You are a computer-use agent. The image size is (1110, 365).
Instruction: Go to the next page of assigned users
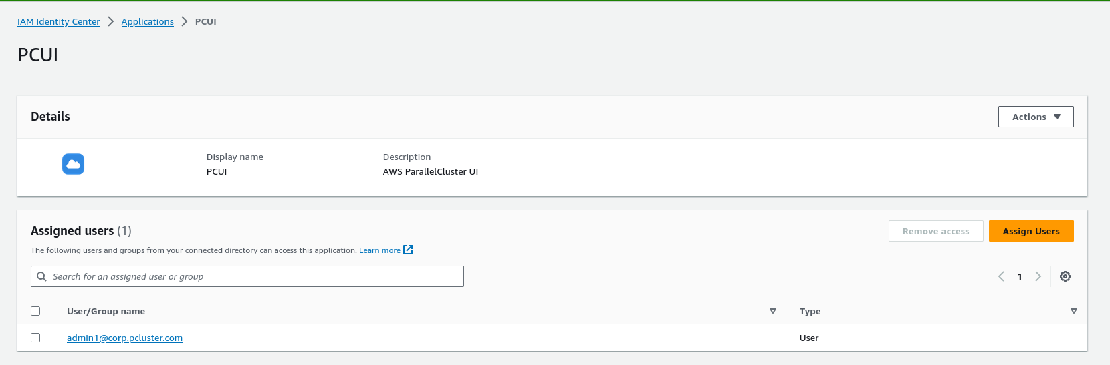click(1038, 276)
